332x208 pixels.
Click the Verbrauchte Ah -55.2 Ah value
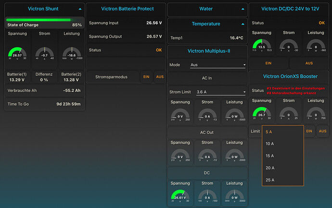72,90
